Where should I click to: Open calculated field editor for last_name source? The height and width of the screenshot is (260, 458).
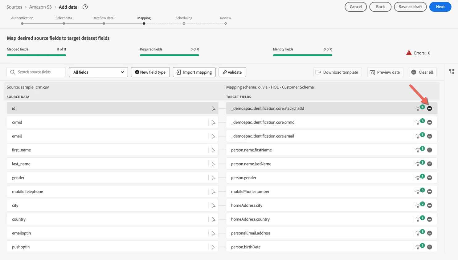click(x=213, y=164)
